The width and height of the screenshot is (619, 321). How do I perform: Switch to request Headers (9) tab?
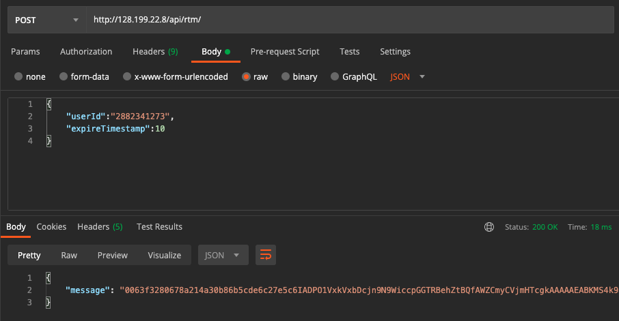(155, 52)
